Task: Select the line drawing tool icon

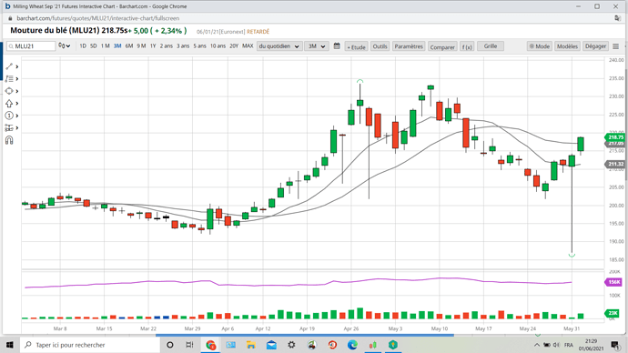Action: pyautogui.click(x=9, y=66)
